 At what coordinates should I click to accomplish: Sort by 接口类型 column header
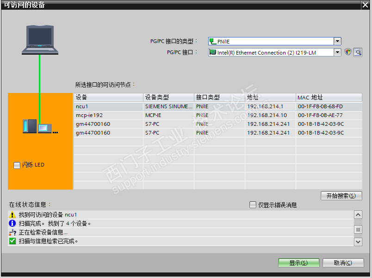[219, 97]
